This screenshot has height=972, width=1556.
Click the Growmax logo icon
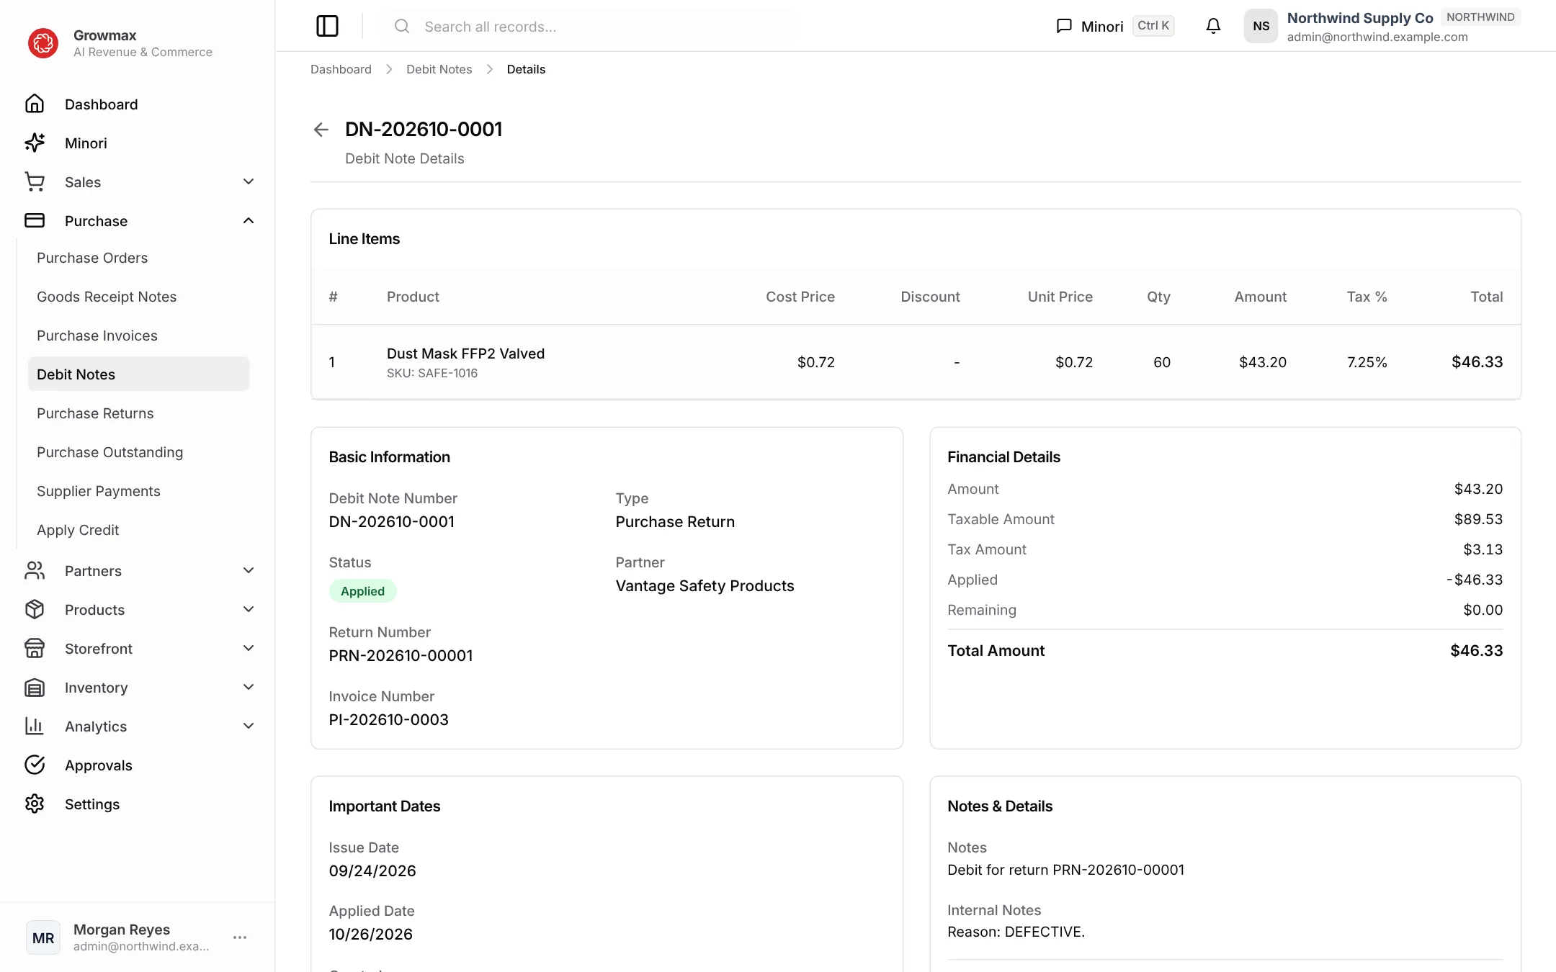[43, 43]
